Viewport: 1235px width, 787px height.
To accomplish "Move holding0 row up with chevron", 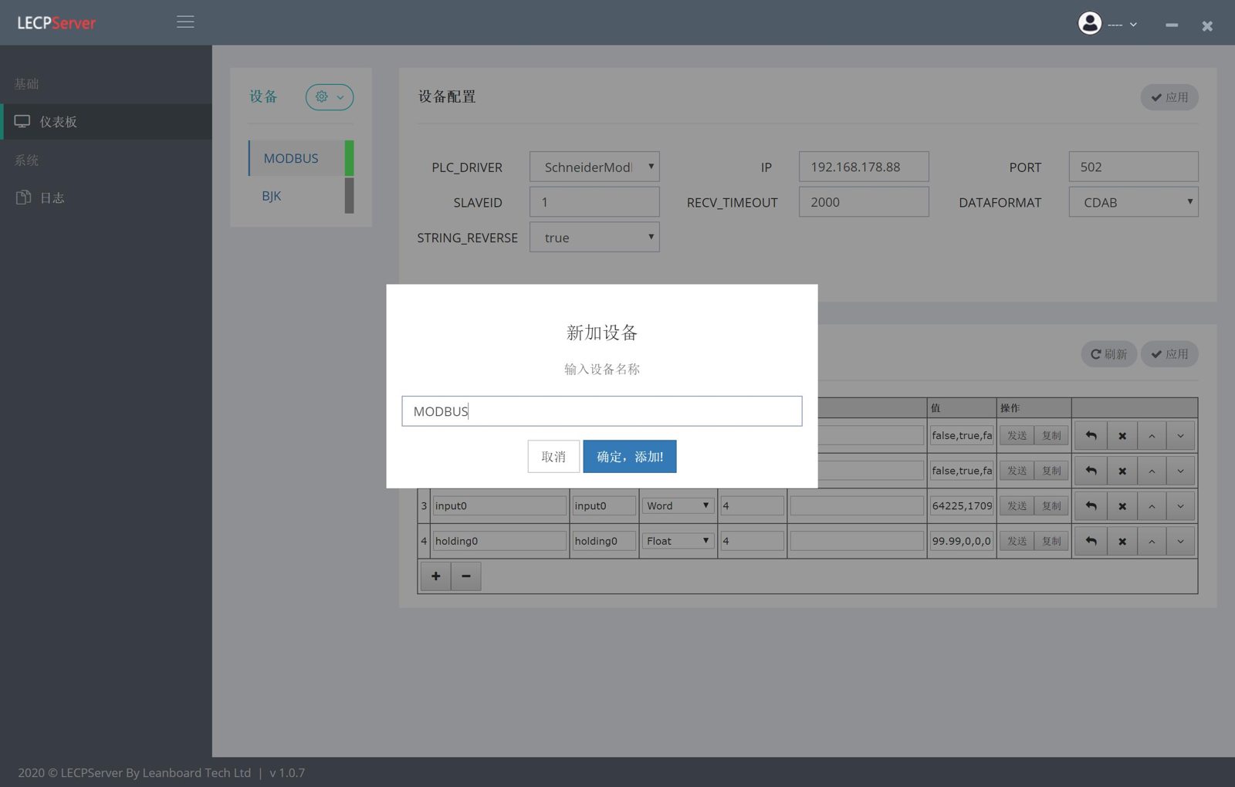I will tap(1152, 542).
